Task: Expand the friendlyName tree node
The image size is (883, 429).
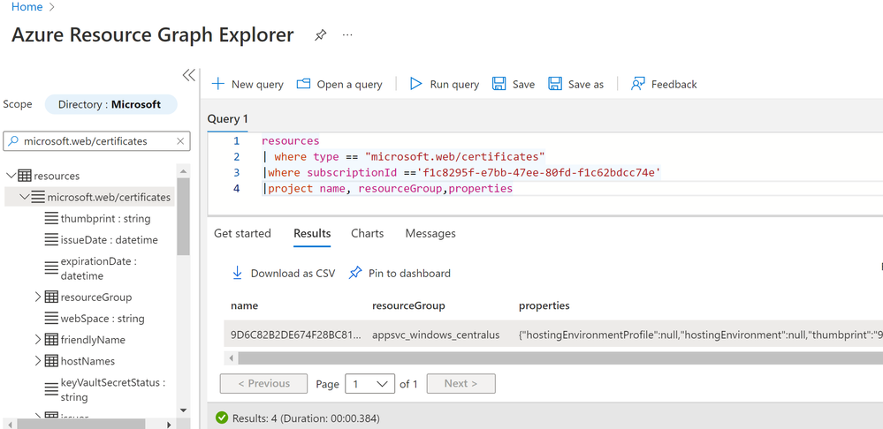Action: [38, 340]
